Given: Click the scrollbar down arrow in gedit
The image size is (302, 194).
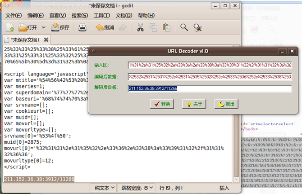Looking at the screenshot, I should (236, 180).
